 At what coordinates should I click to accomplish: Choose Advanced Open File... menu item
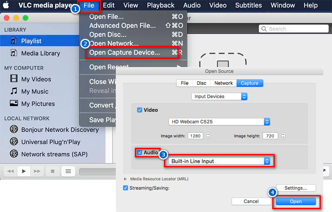tap(133, 26)
